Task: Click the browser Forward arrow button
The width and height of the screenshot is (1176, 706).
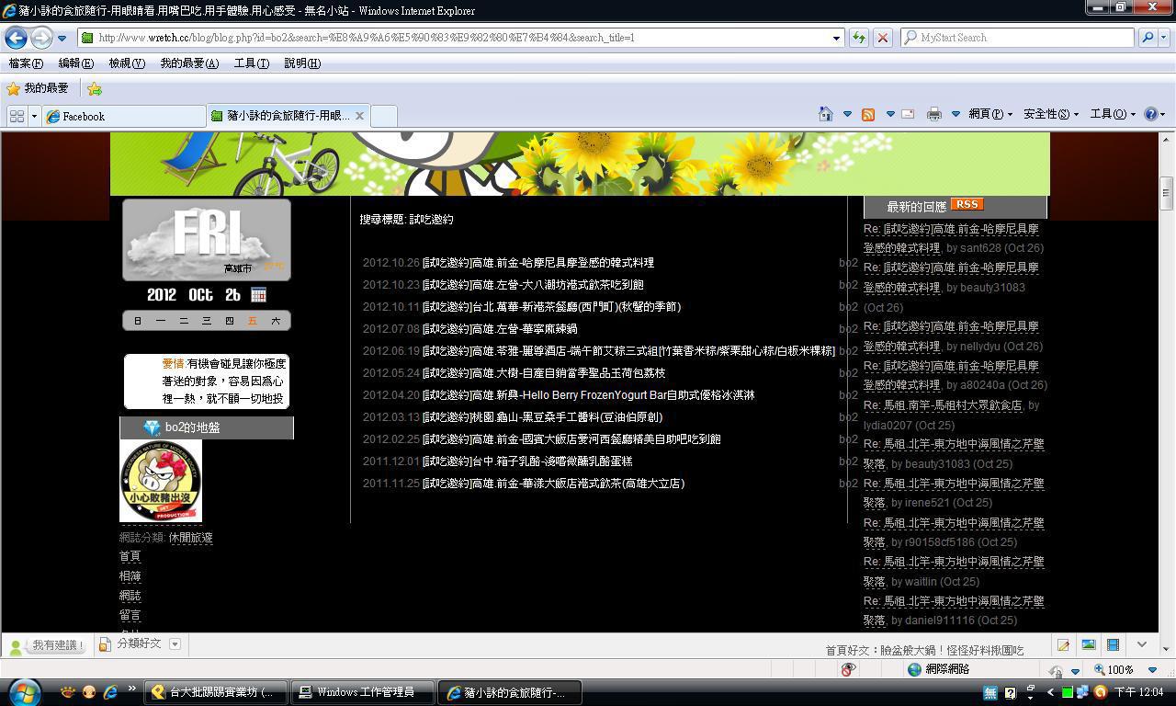Action: [x=41, y=38]
